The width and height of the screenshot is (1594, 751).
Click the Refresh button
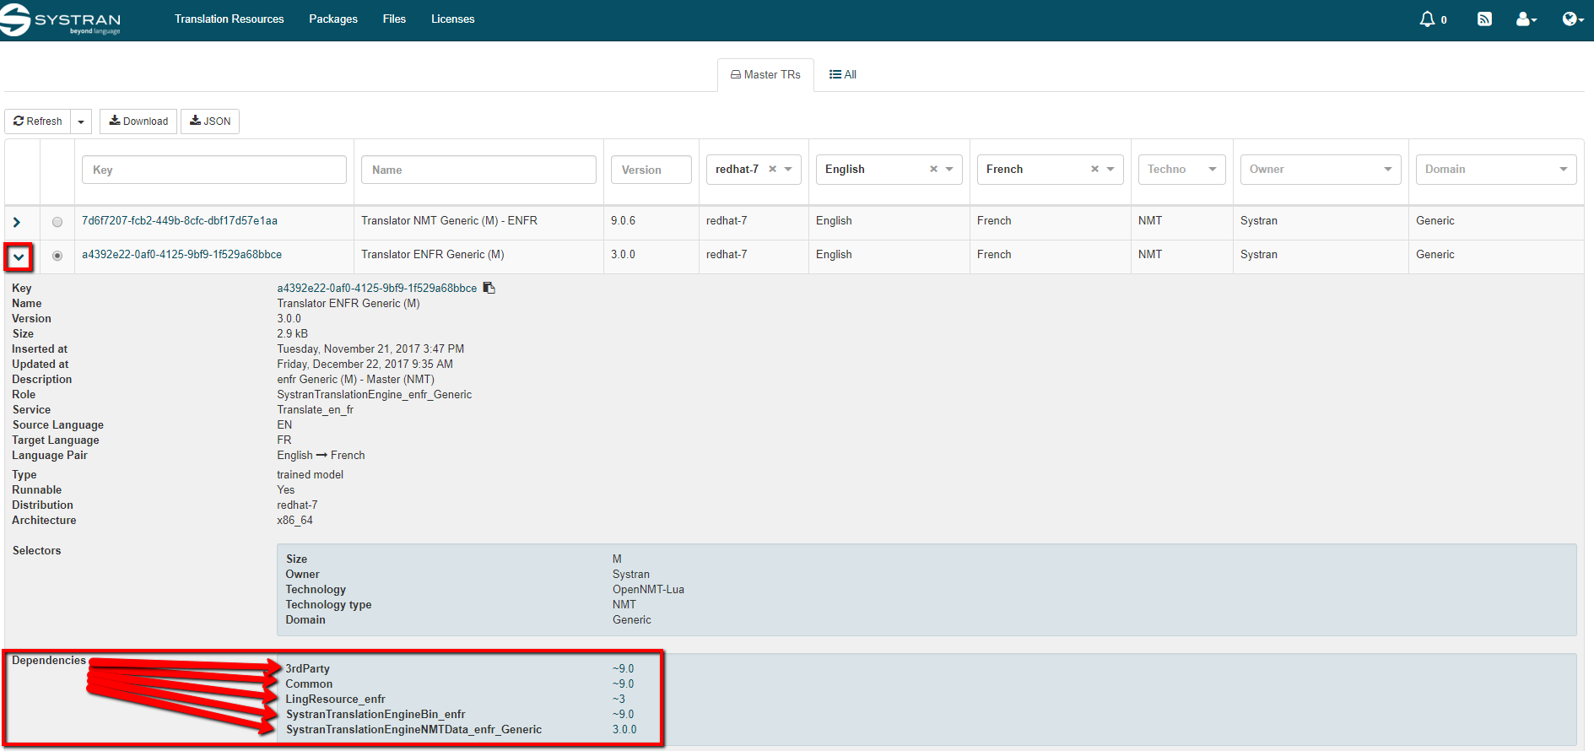coord(38,122)
